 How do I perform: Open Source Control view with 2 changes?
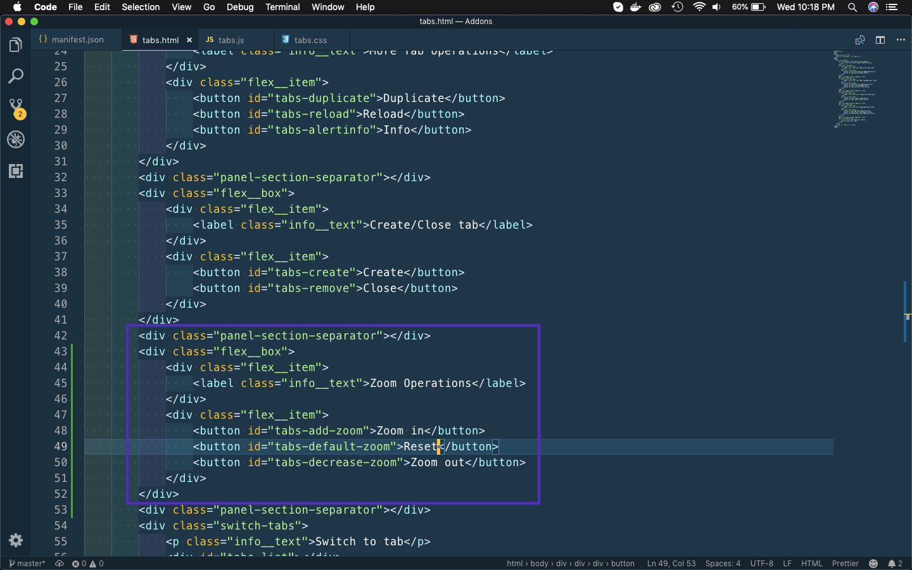pyautogui.click(x=16, y=108)
